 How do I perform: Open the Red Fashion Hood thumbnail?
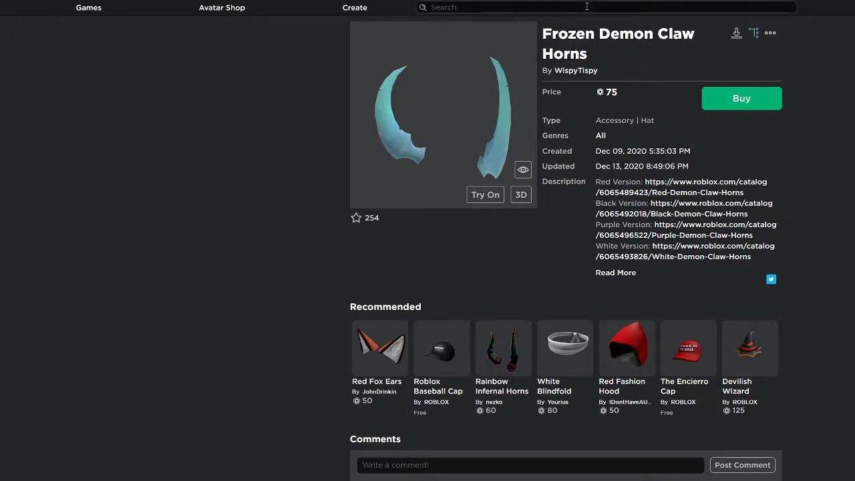tap(627, 347)
